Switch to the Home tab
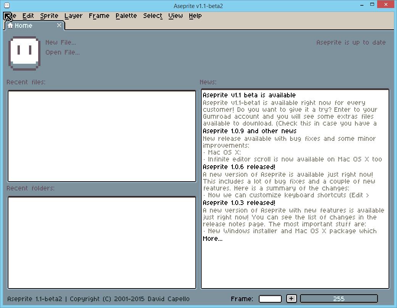The width and height of the screenshot is (397, 308). (34, 26)
